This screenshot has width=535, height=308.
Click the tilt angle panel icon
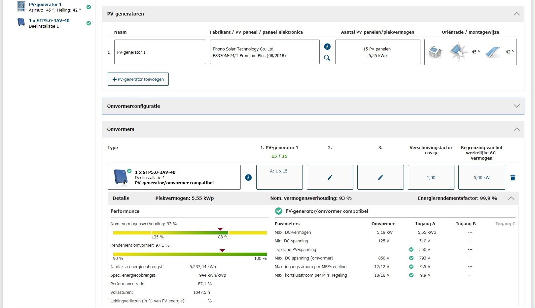[x=493, y=52]
